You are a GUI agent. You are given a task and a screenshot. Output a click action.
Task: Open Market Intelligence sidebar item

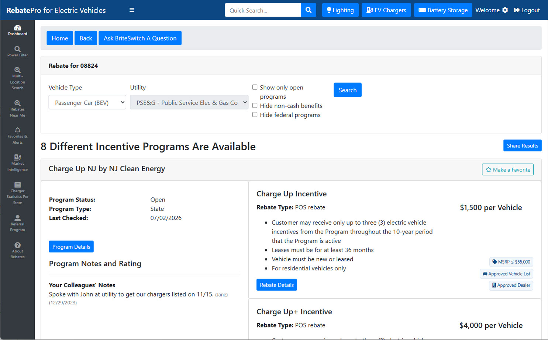pyautogui.click(x=17, y=163)
